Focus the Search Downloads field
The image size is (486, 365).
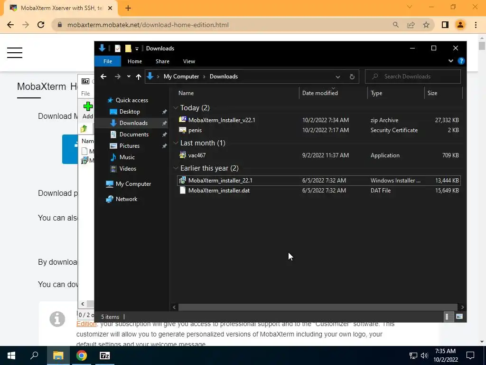[412, 77]
